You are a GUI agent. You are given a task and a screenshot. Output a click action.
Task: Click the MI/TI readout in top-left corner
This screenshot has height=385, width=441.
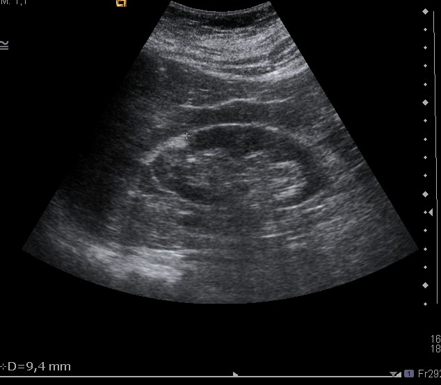13,2
